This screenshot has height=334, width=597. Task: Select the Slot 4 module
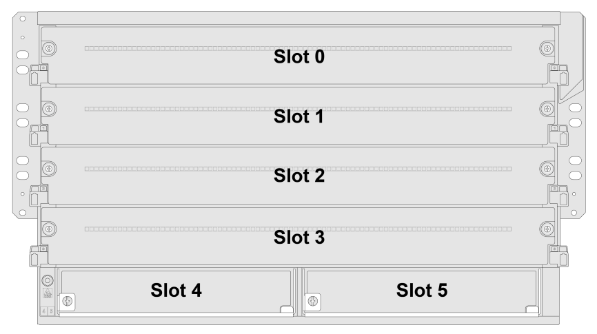click(176, 292)
